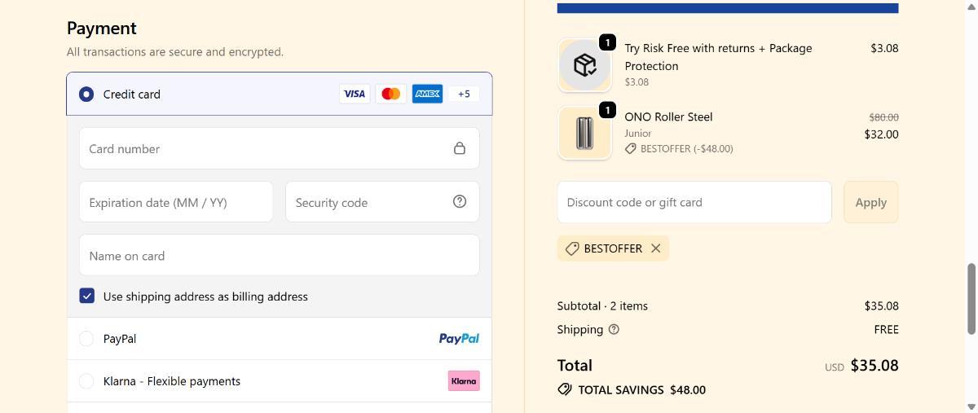Select PayPal as payment method
Screen dimensions: 978x413
tap(86, 339)
